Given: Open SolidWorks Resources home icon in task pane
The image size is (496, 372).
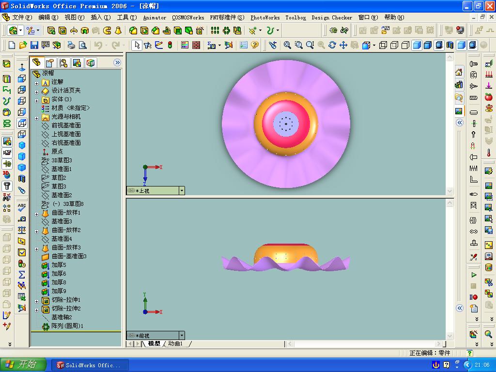Looking at the screenshot, I should coord(459,73).
